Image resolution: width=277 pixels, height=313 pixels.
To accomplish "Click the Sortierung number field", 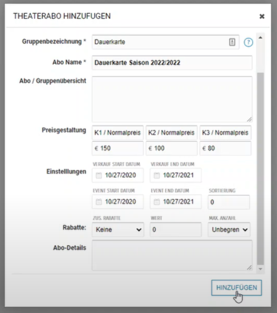I will pyautogui.click(x=229, y=202).
